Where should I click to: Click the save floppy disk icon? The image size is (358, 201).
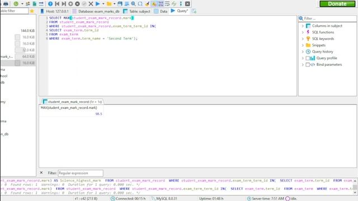[x=120, y=4]
